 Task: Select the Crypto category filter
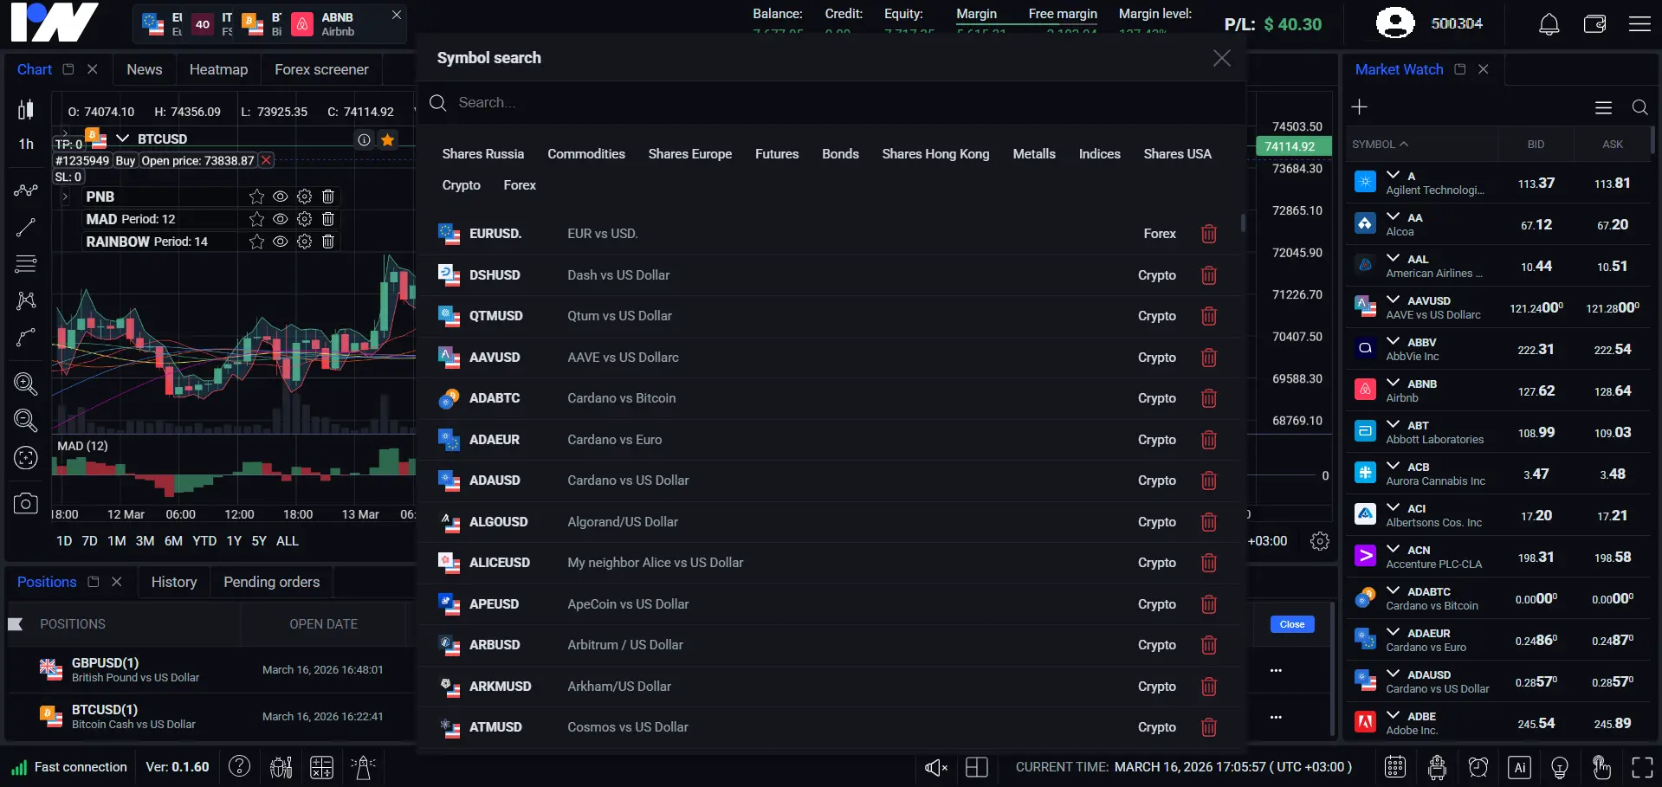coord(461,185)
